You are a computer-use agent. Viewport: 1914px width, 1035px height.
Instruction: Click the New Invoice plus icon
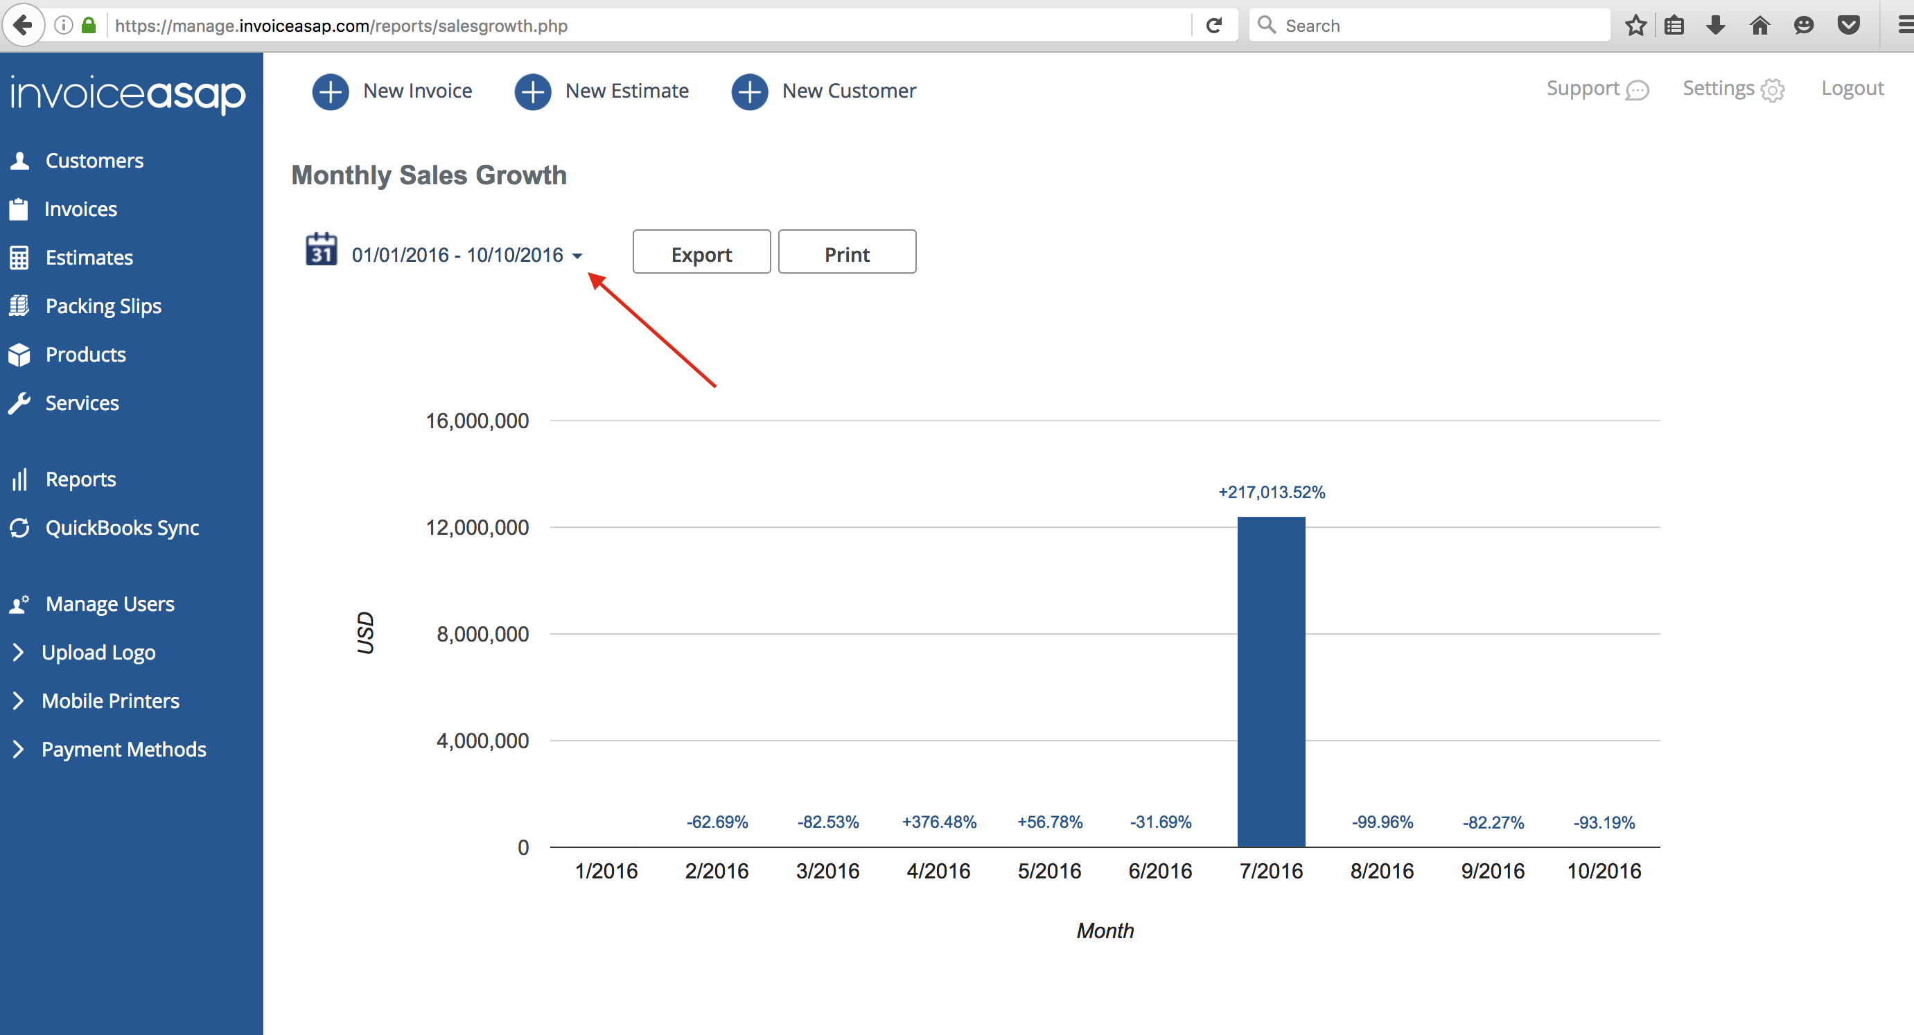(x=330, y=91)
